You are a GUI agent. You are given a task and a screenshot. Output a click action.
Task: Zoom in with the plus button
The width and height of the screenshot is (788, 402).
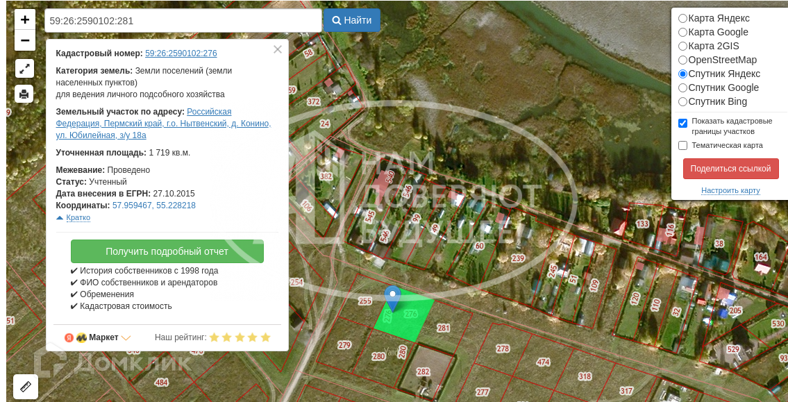click(x=24, y=19)
